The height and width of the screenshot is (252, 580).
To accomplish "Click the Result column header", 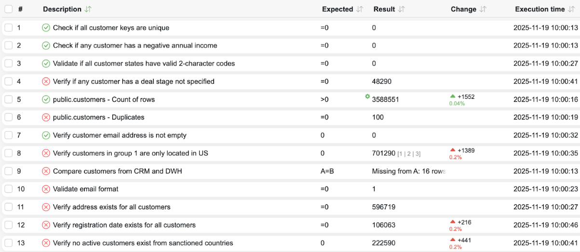I will (384, 9).
